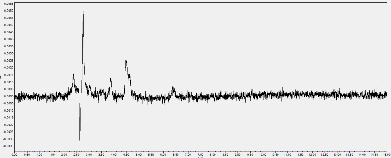Click the 9.00 x-axis time label
391x158 pixels.
pyautogui.click(x=238, y=155)
